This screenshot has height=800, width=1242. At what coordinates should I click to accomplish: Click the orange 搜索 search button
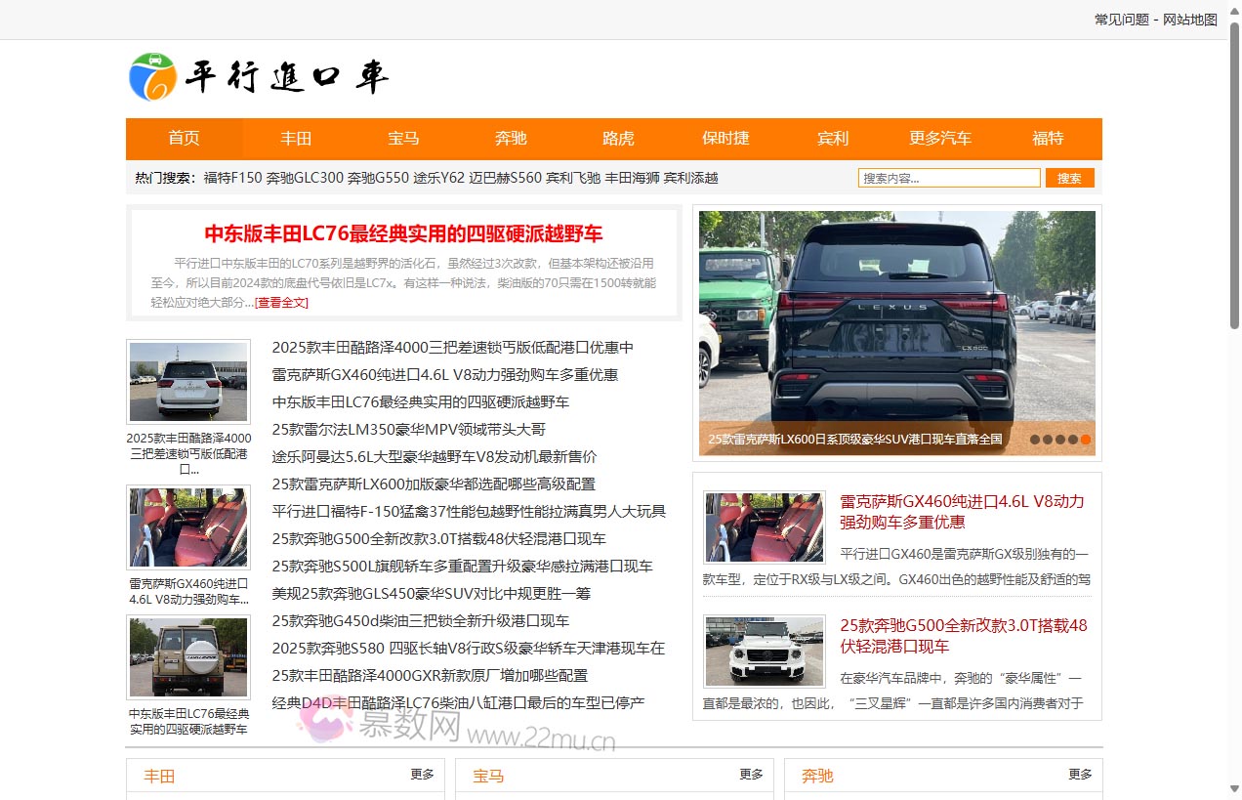click(x=1069, y=177)
